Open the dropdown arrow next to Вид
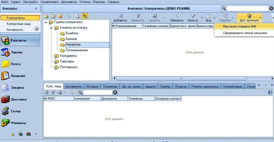The width and height of the screenshot is (274, 142). [x=214, y=18]
